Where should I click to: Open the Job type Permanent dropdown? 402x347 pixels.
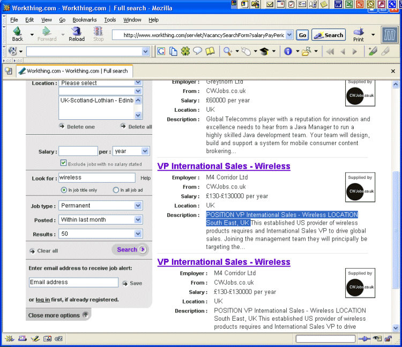click(x=101, y=206)
